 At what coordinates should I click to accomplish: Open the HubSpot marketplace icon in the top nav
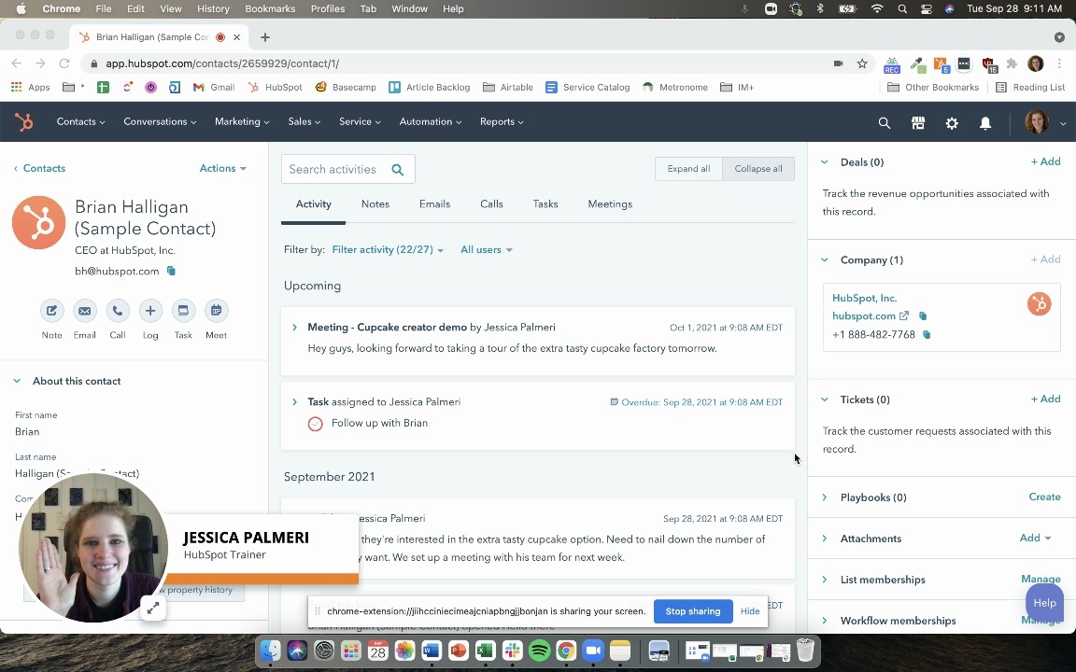918,122
